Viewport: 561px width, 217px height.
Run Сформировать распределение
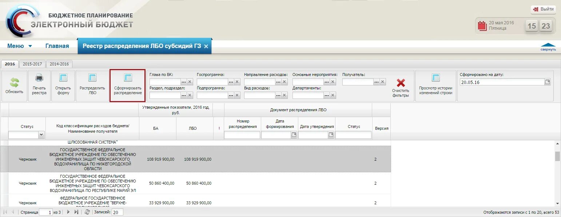pyautogui.click(x=128, y=86)
